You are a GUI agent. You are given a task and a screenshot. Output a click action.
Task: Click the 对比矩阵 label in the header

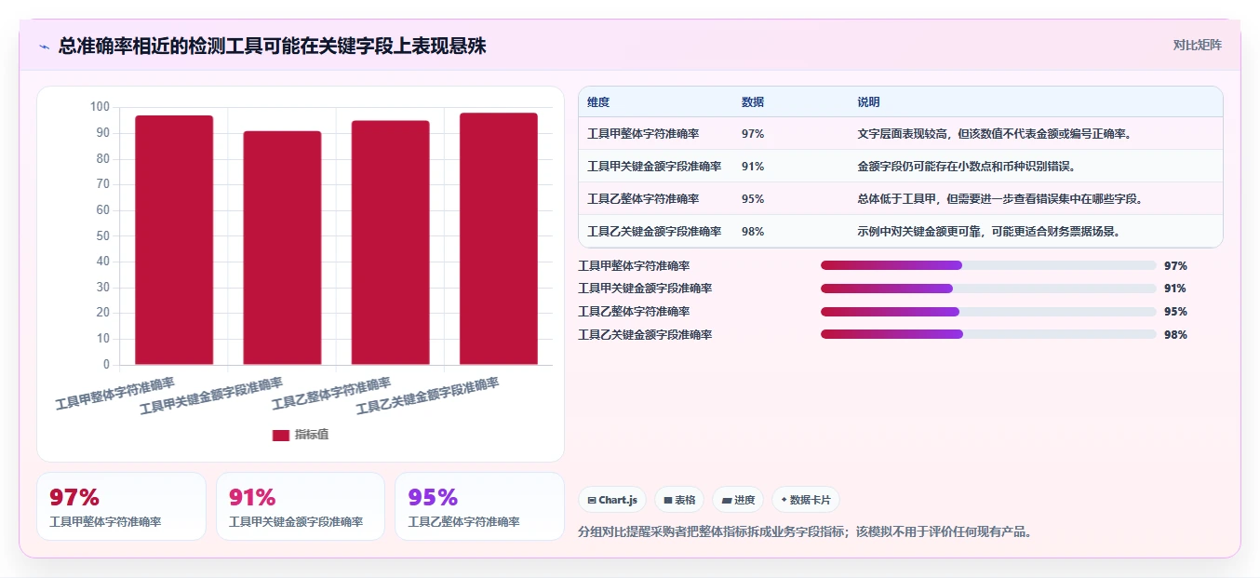(x=1198, y=45)
